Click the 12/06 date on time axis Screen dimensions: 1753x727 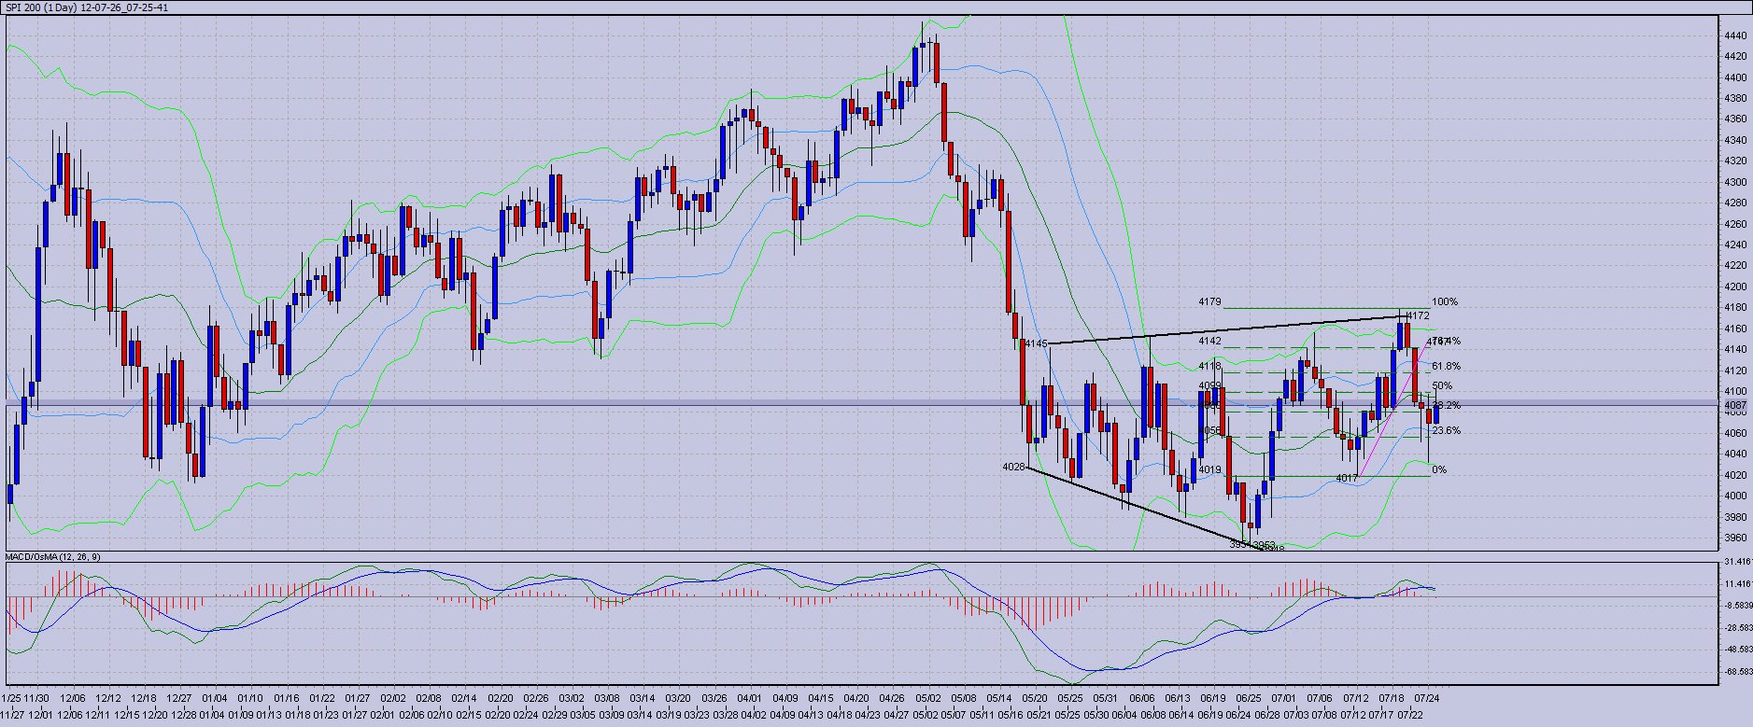72,697
